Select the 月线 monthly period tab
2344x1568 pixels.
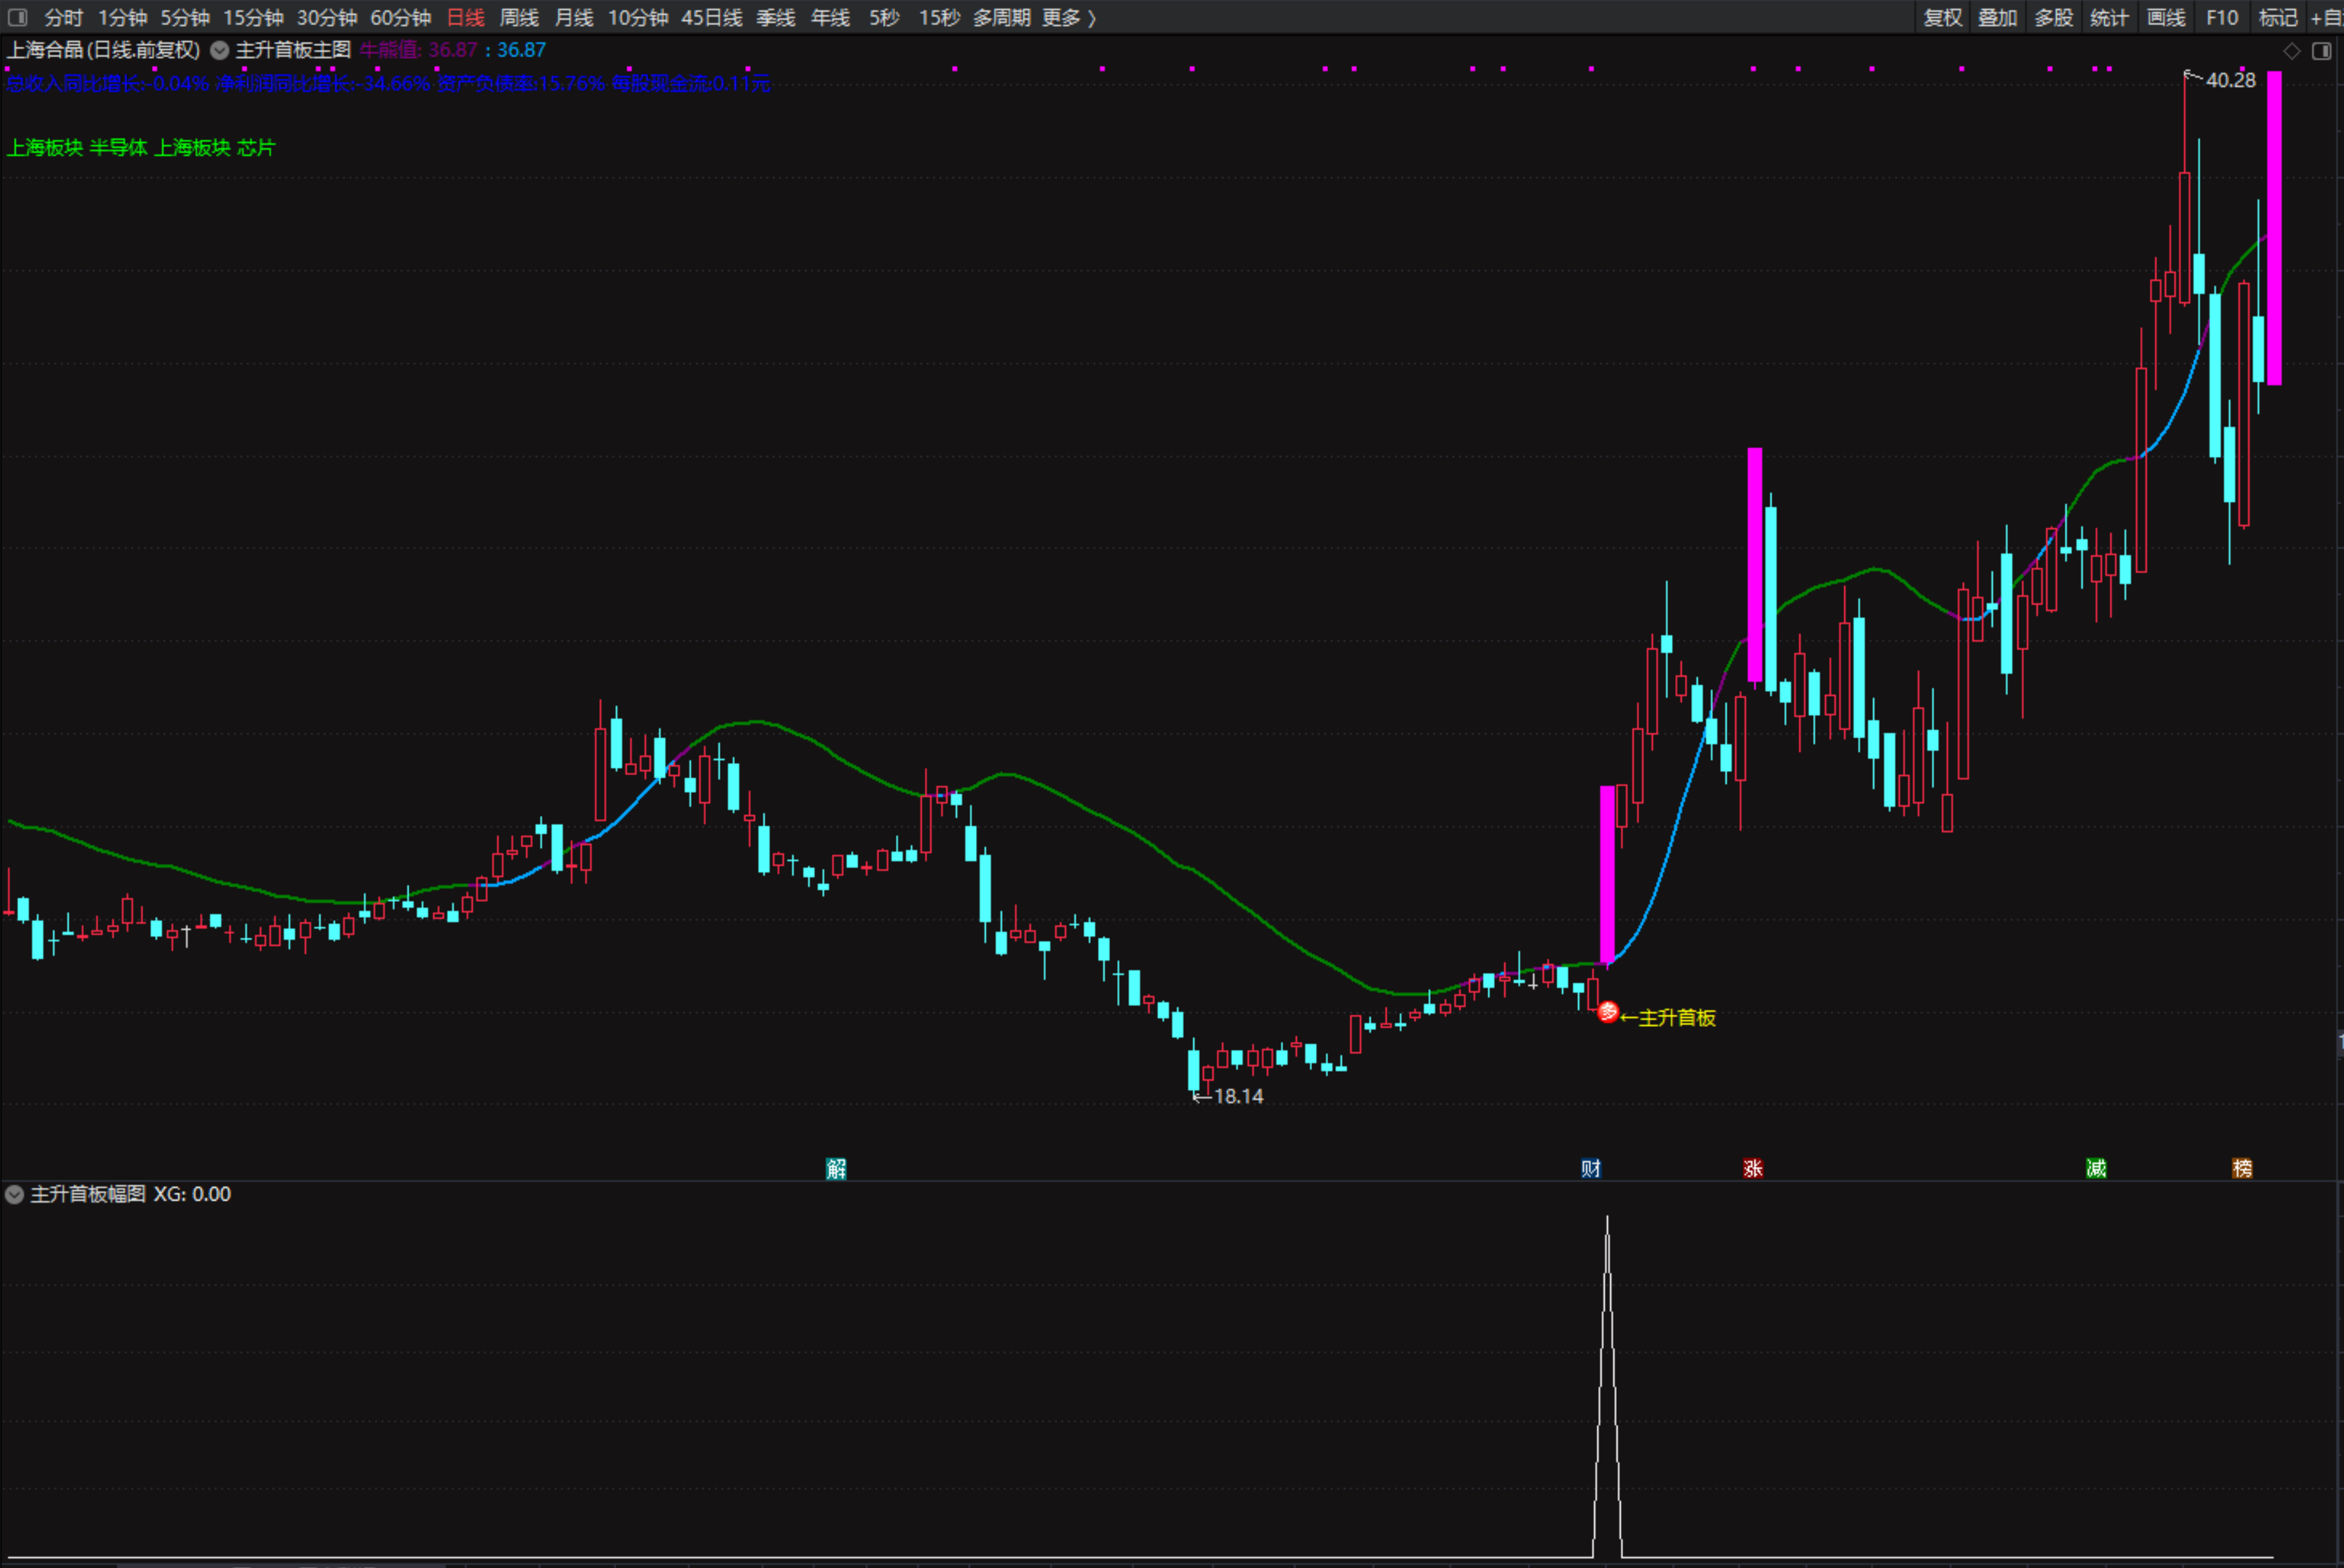click(x=574, y=18)
